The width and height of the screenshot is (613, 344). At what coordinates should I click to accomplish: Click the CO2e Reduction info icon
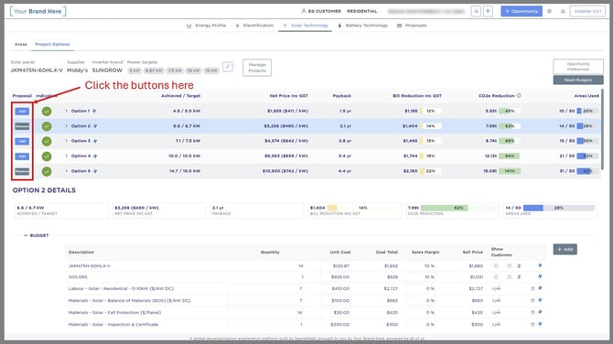click(519, 95)
